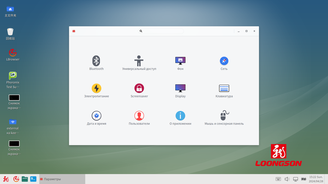Open the 回收站 trash bin on desktop
The image size is (328, 184).
[10, 34]
